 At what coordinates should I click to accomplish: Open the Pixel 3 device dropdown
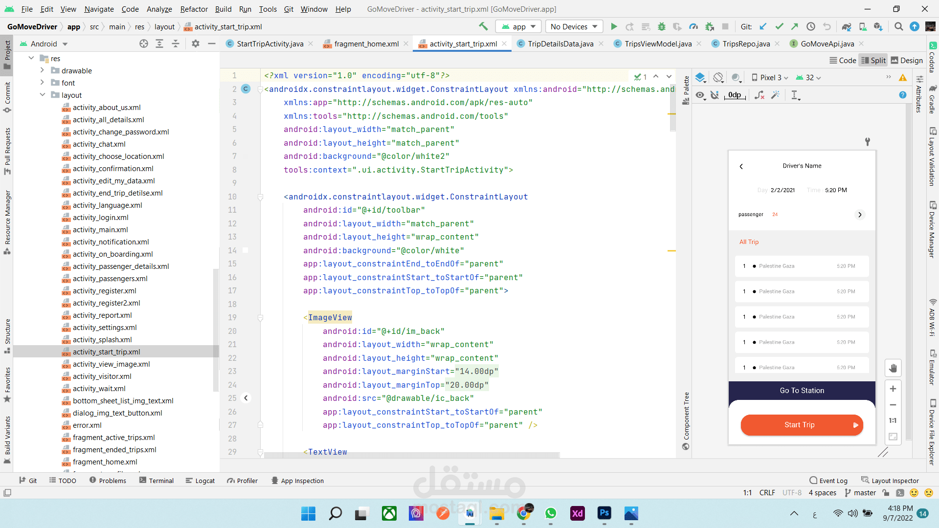(770, 77)
